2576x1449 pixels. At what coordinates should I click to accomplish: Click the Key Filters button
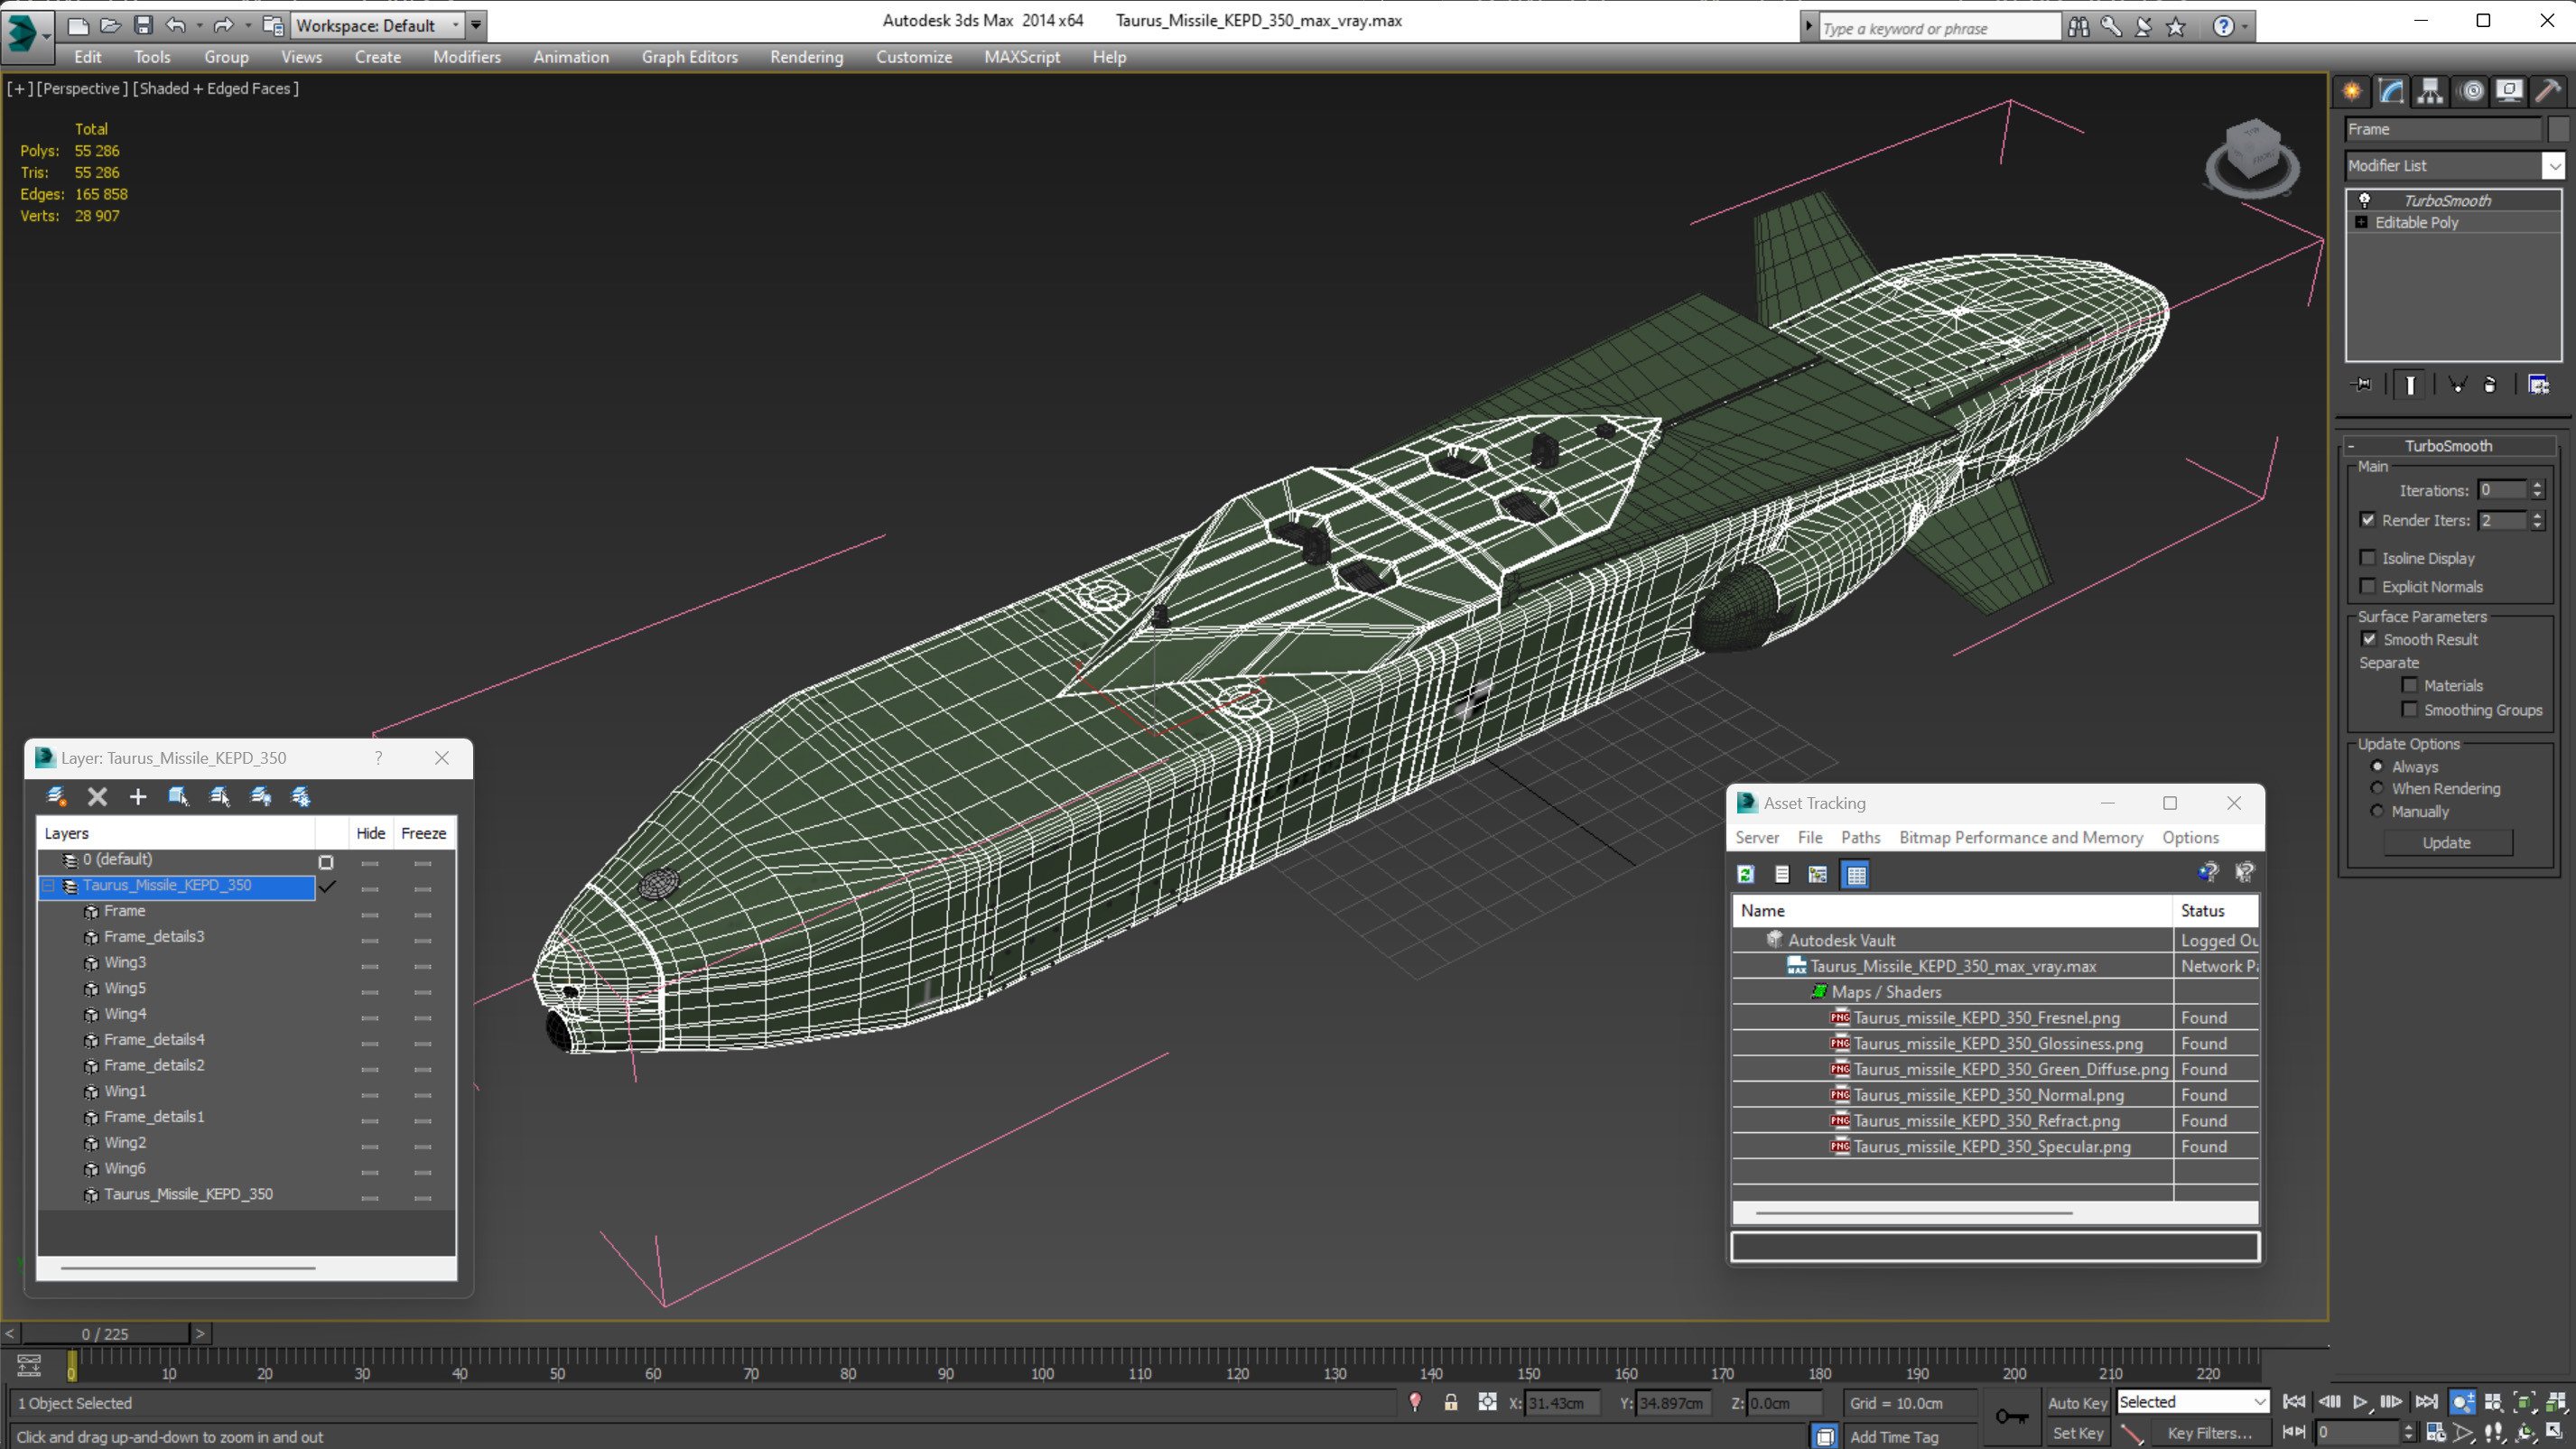(x=2209, y=1433)
